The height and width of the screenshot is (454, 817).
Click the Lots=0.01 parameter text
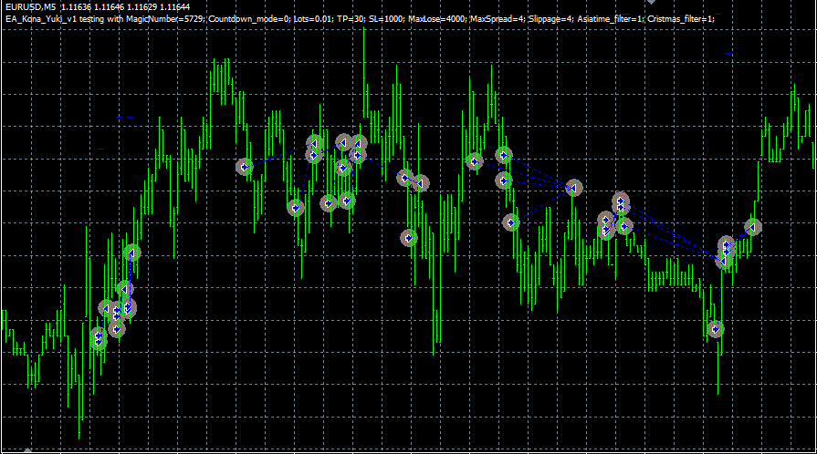coord(308,18)
